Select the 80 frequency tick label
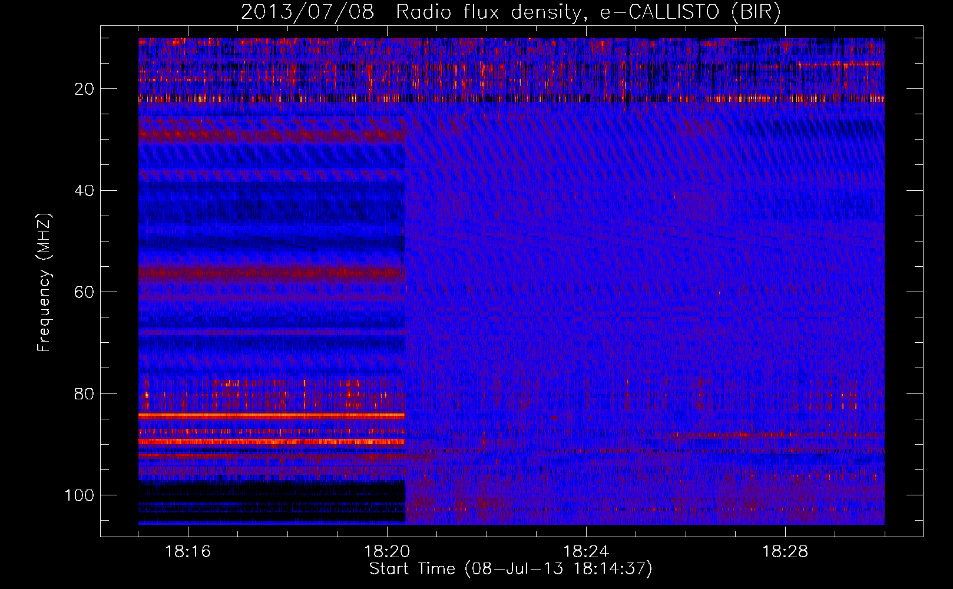 tap(85, 393)
